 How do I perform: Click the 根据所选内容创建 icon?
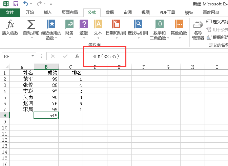pyautogui.click(x=209, y=37)
